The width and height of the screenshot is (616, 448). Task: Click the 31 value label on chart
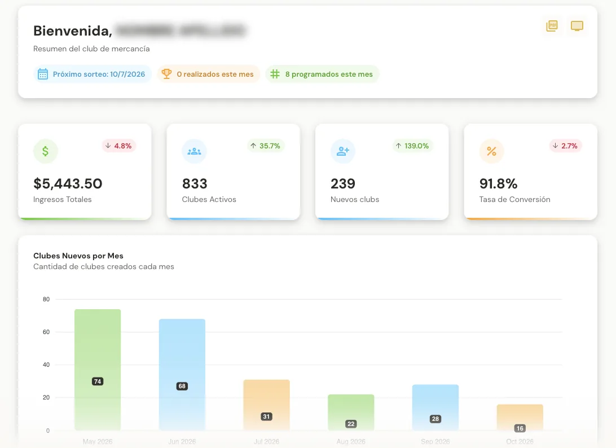(266, 416)
